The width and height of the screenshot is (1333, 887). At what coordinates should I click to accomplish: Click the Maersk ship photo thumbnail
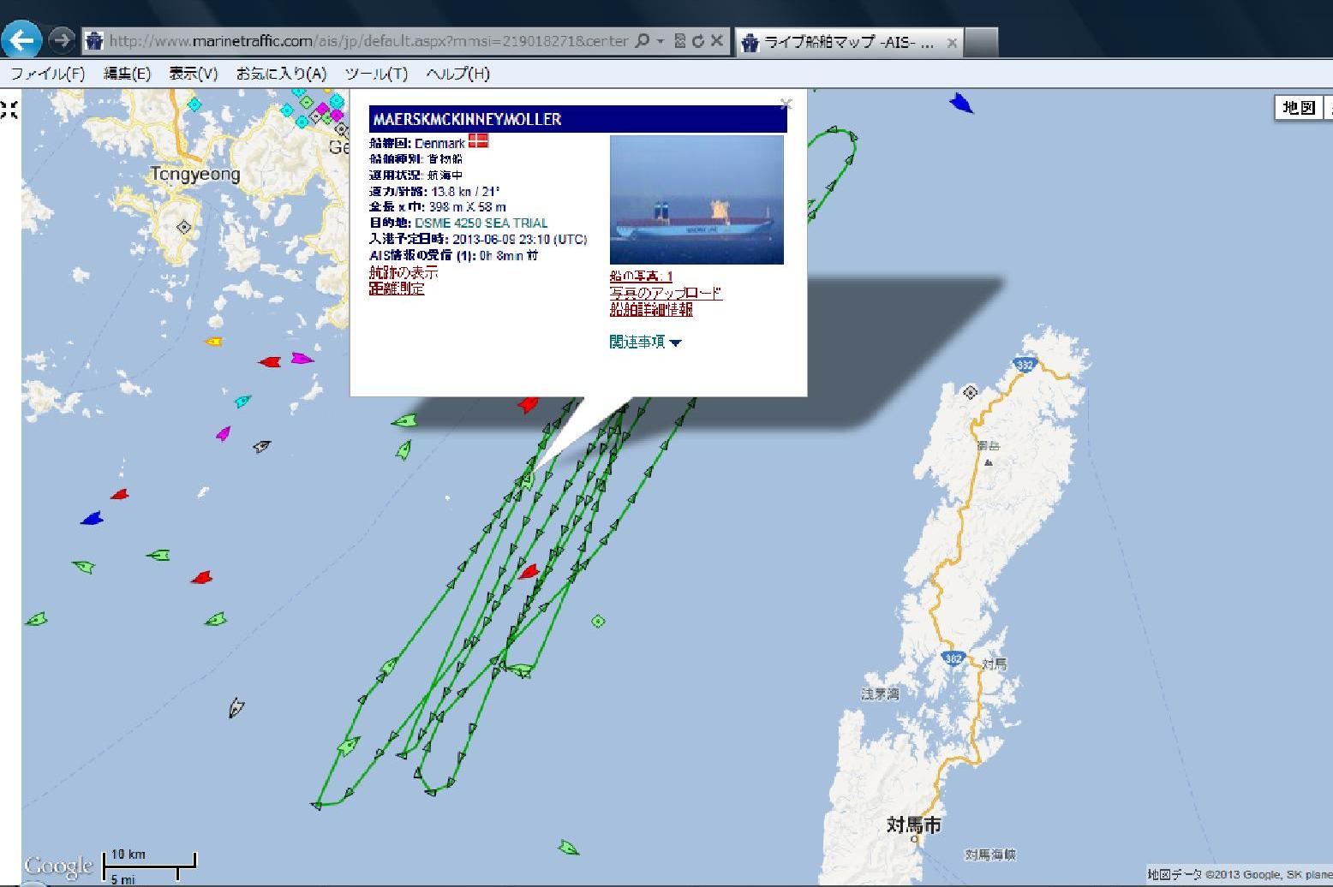(696, 199)
